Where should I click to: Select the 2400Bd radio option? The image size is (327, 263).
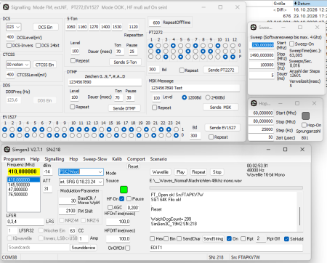point(208,97)
